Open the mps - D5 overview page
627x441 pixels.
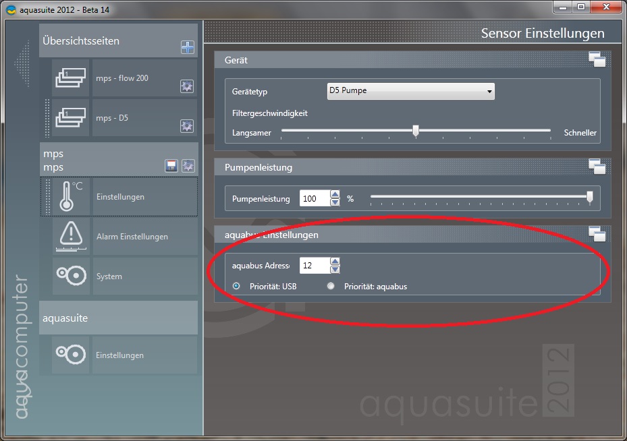pyautogui.click(x=144, y=118)
